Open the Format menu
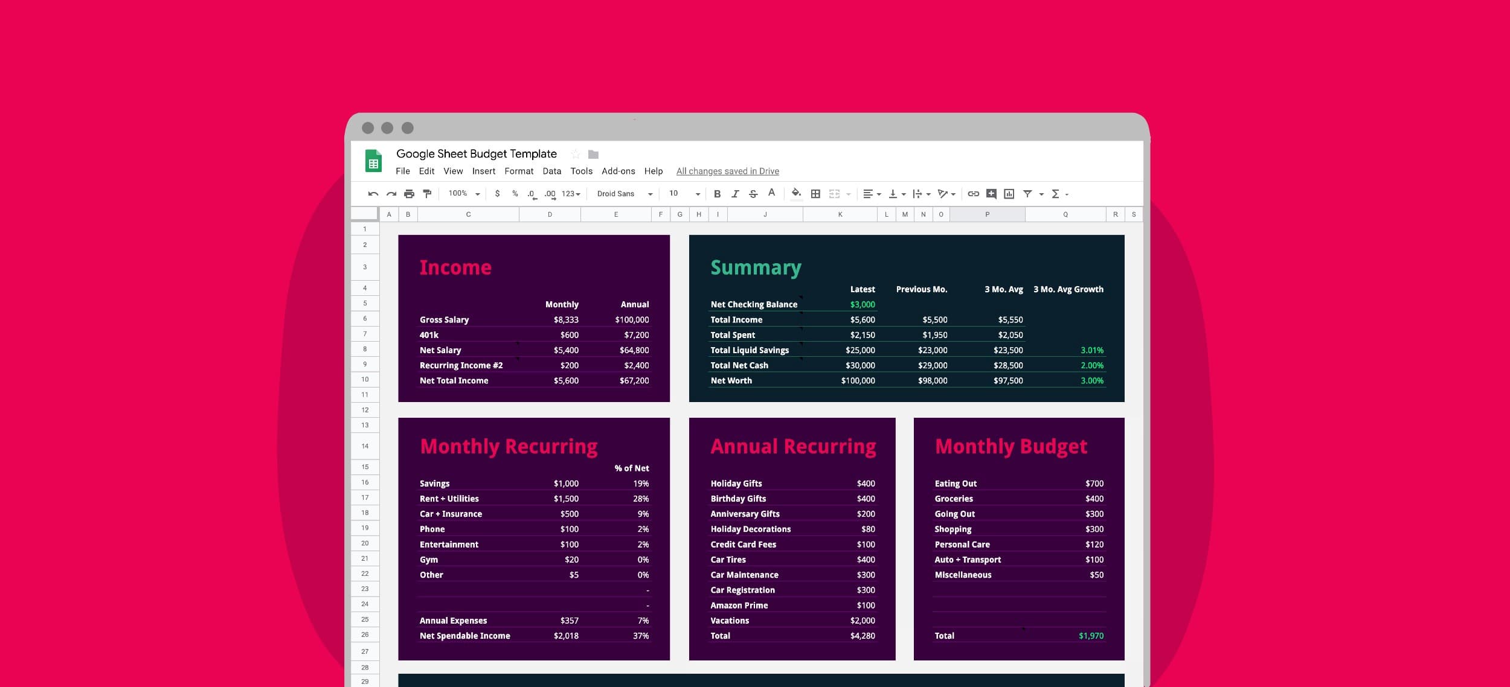Screen dimensions: 1510x687 [x=519, y=171]
